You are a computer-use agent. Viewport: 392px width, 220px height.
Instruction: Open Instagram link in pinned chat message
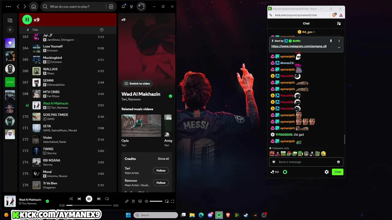[299, 46]
